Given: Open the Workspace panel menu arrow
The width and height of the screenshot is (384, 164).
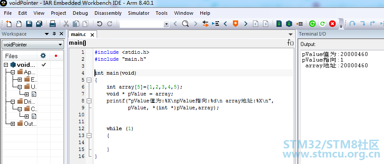Looking at the screenshot, I should [x=47, y=34].
